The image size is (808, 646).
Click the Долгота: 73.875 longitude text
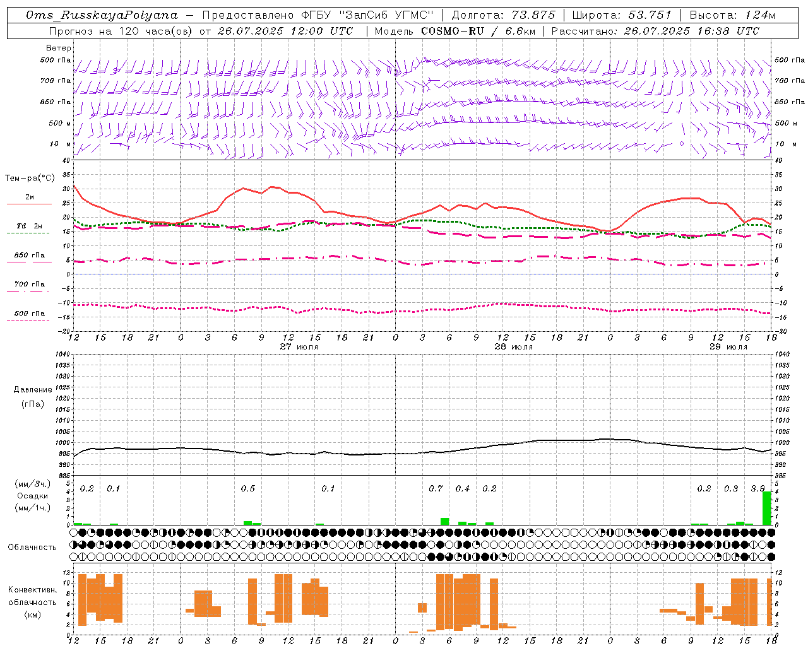click(x=503, y=15)
